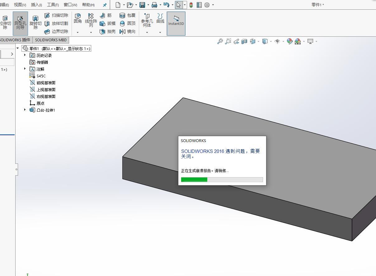Click the Previous View icon
This screenshot has width=376, height=276.
click(x=236, y=41)
